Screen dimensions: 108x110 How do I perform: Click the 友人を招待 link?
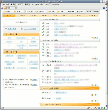(x=80, y=12)
